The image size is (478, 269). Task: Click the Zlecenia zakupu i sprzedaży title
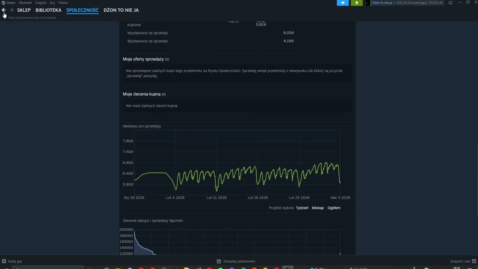[x=153, y=221]
